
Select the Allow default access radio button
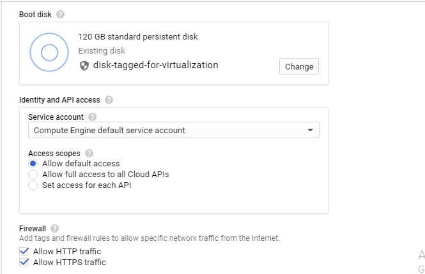(x=33, y=164)
